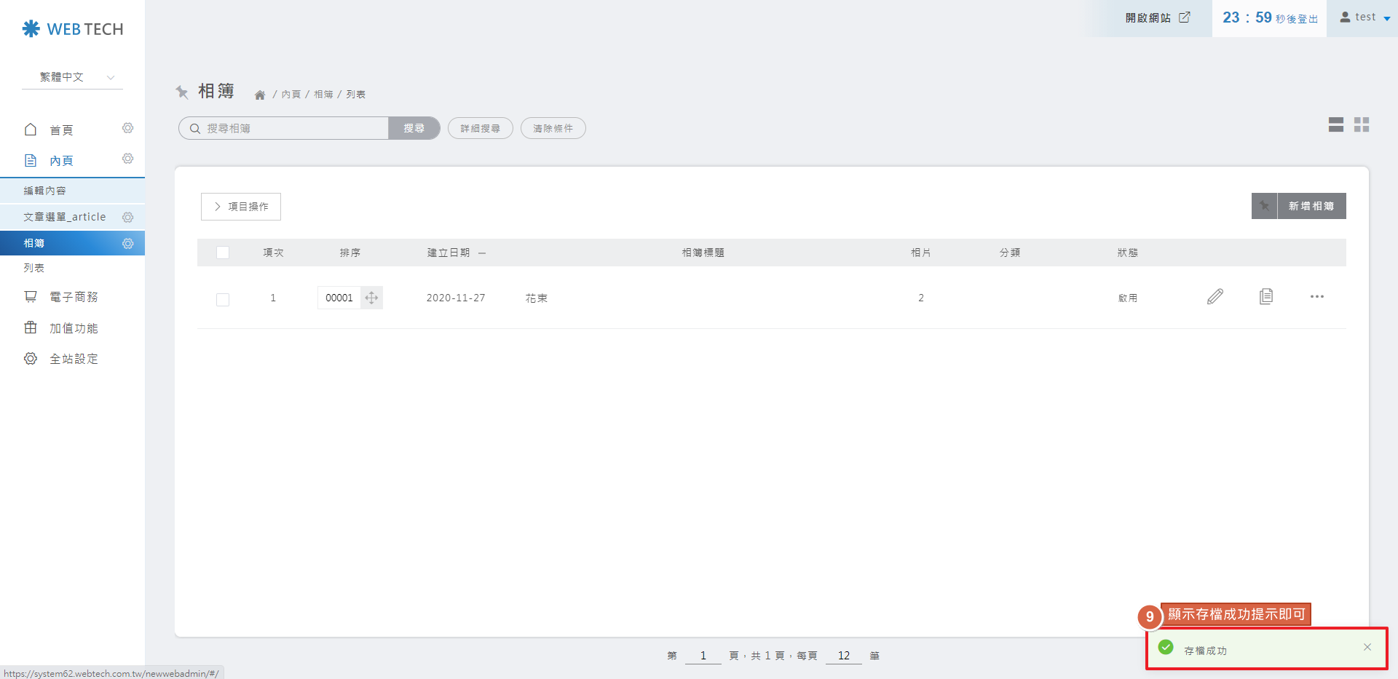
Task: Click the gear icon next to 首頁
Action: (128, 129)
